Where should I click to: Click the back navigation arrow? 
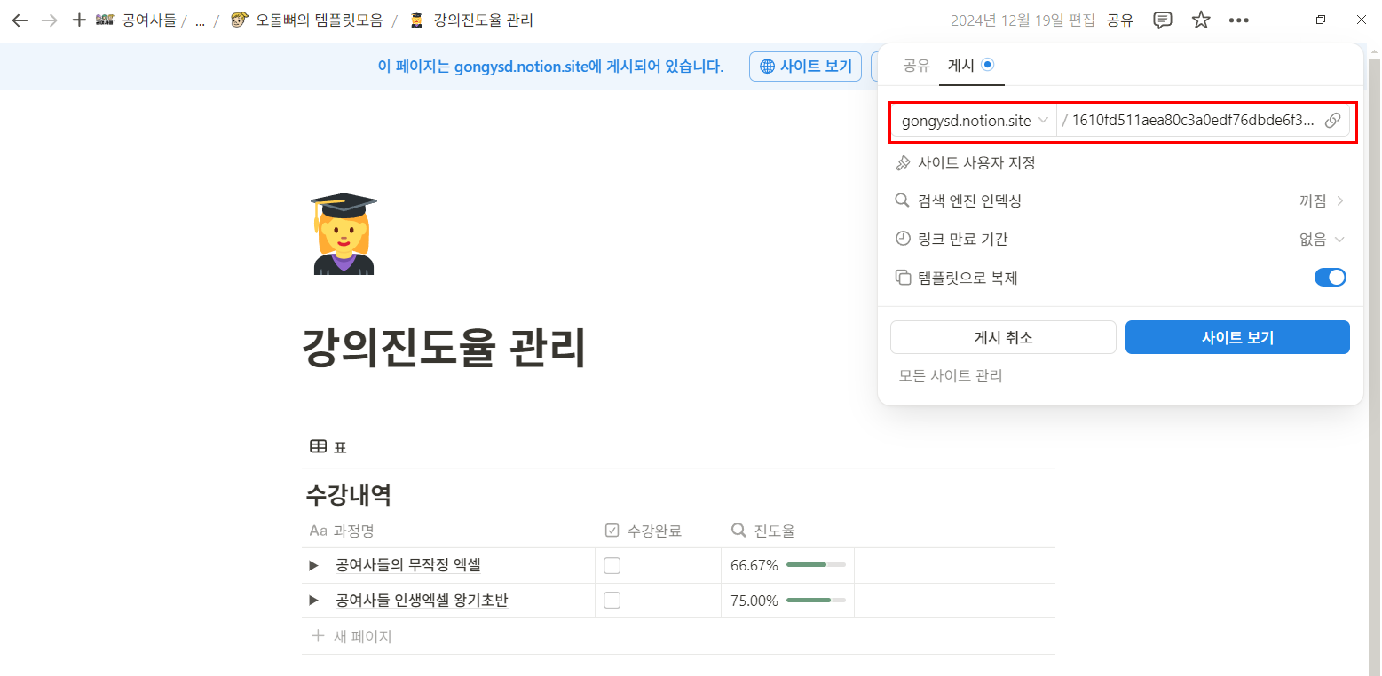(x=19, y=20)
